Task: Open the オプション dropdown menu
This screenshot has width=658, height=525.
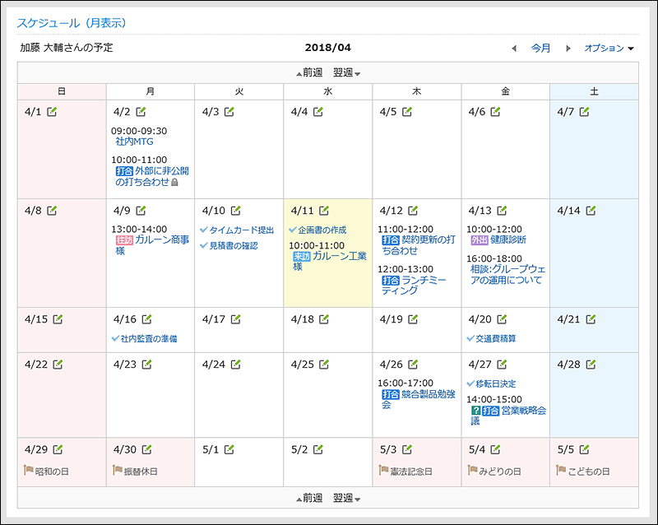Action: (609, 49)
